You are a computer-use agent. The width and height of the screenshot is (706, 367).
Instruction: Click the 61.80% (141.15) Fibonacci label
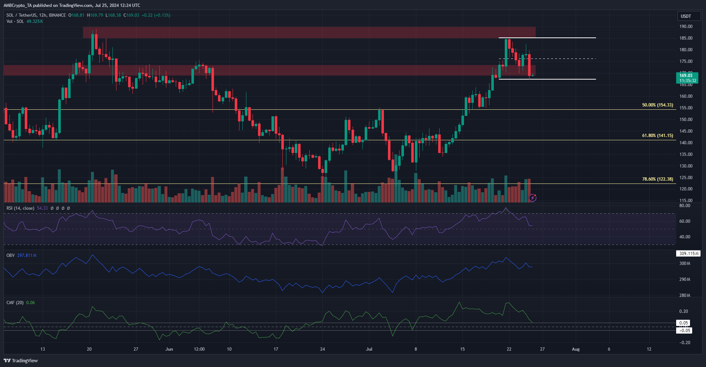click(x=658, y=136)
